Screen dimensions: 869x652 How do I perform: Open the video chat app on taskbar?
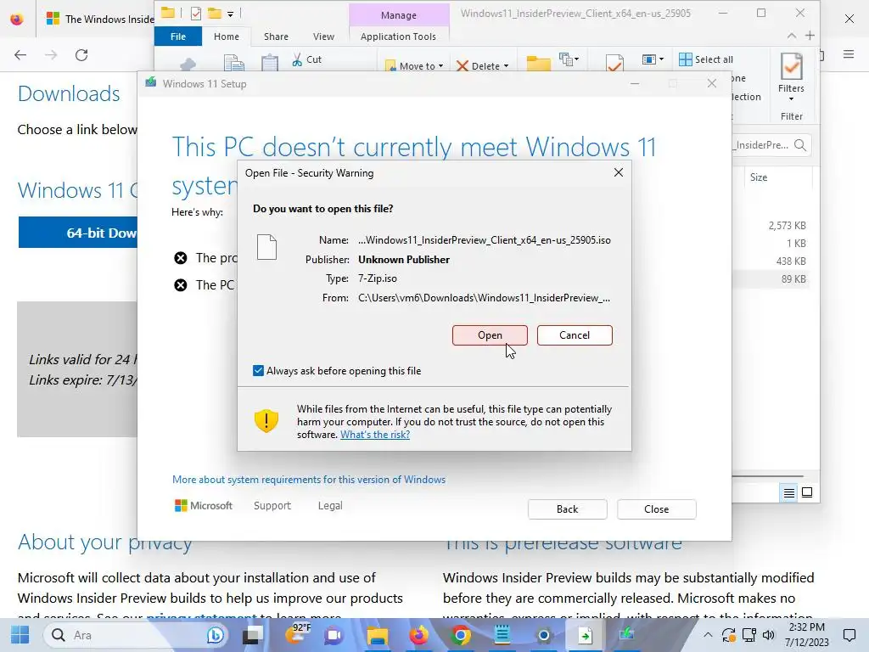(x=334, y=635)
